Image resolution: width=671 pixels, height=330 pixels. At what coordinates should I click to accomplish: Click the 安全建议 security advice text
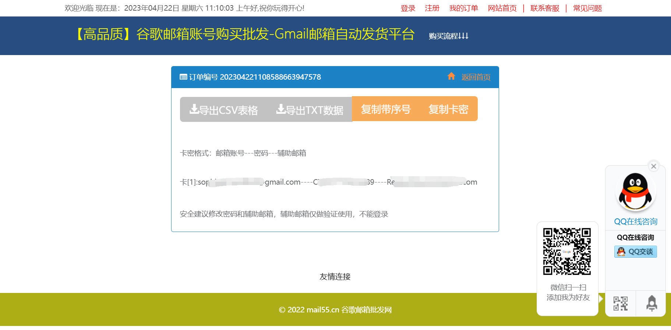[x=284, y=214]
